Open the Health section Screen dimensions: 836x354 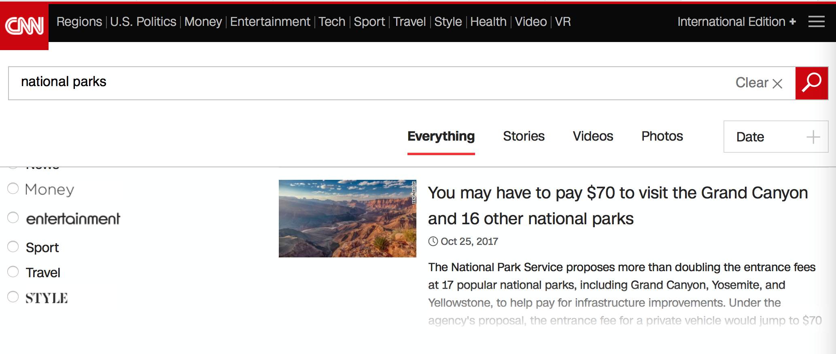488,22
